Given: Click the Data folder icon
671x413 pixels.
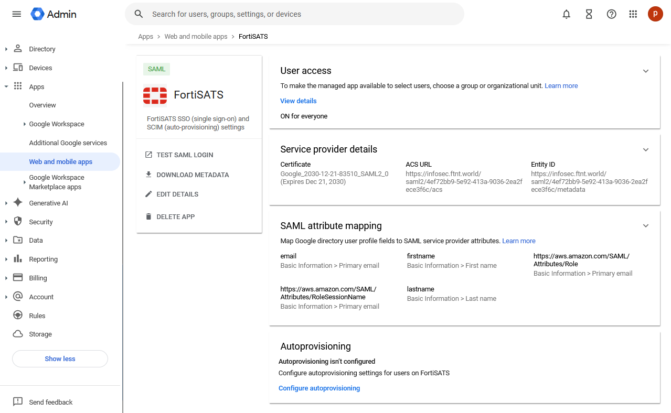Looking at the screenshot, I should click(18, 240).
